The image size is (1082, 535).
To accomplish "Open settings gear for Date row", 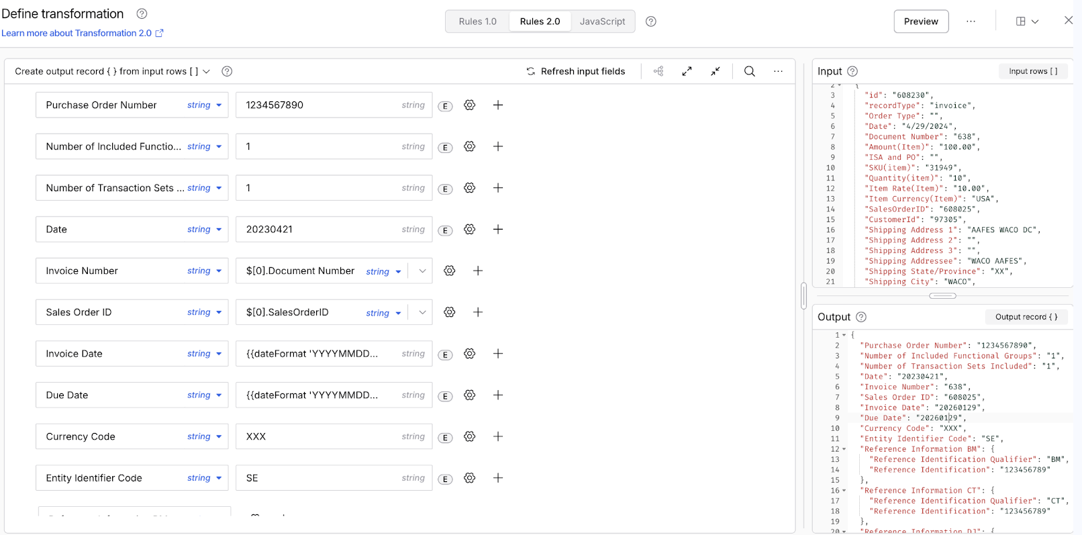I will (x=470, y=229).
